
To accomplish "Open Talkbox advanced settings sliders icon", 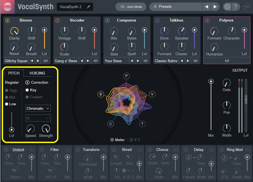I will [195, 61].
